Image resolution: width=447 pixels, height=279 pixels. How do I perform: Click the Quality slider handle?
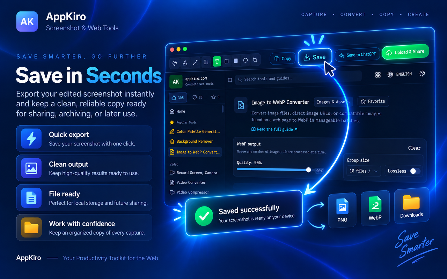tap(308, 170)
